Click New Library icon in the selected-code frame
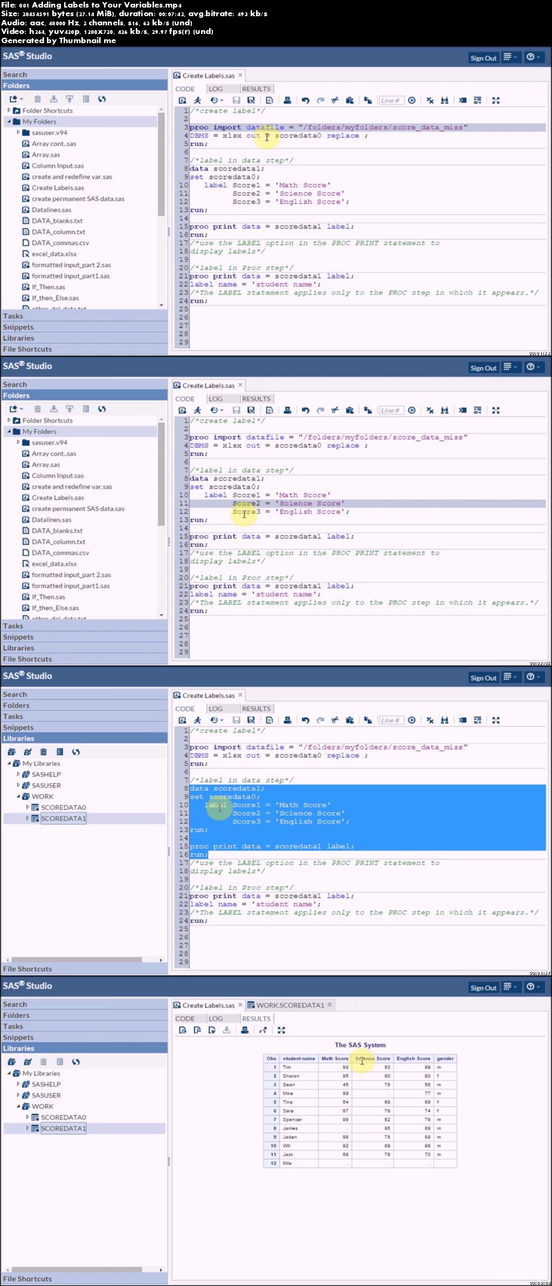 click(11, 752)
